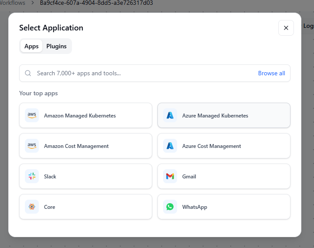Click the Azure icon beside Azure Cost Management
Screen dimensions: 314x248
click(x=170, y=146)
